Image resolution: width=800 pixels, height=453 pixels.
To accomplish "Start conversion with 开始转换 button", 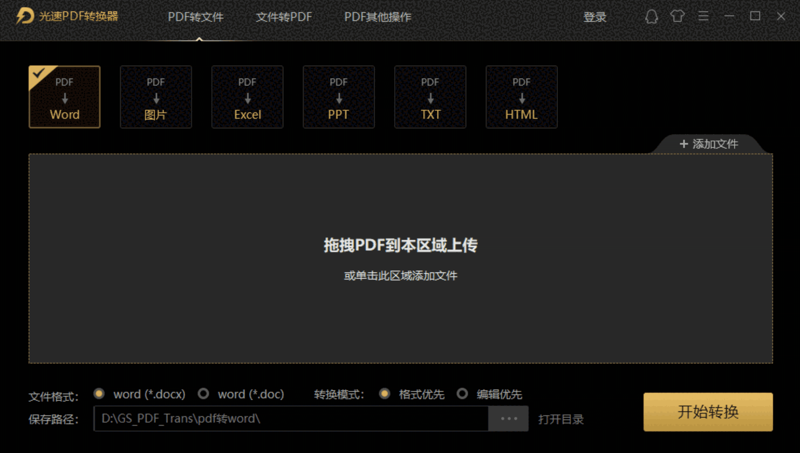I will [708, 412].
